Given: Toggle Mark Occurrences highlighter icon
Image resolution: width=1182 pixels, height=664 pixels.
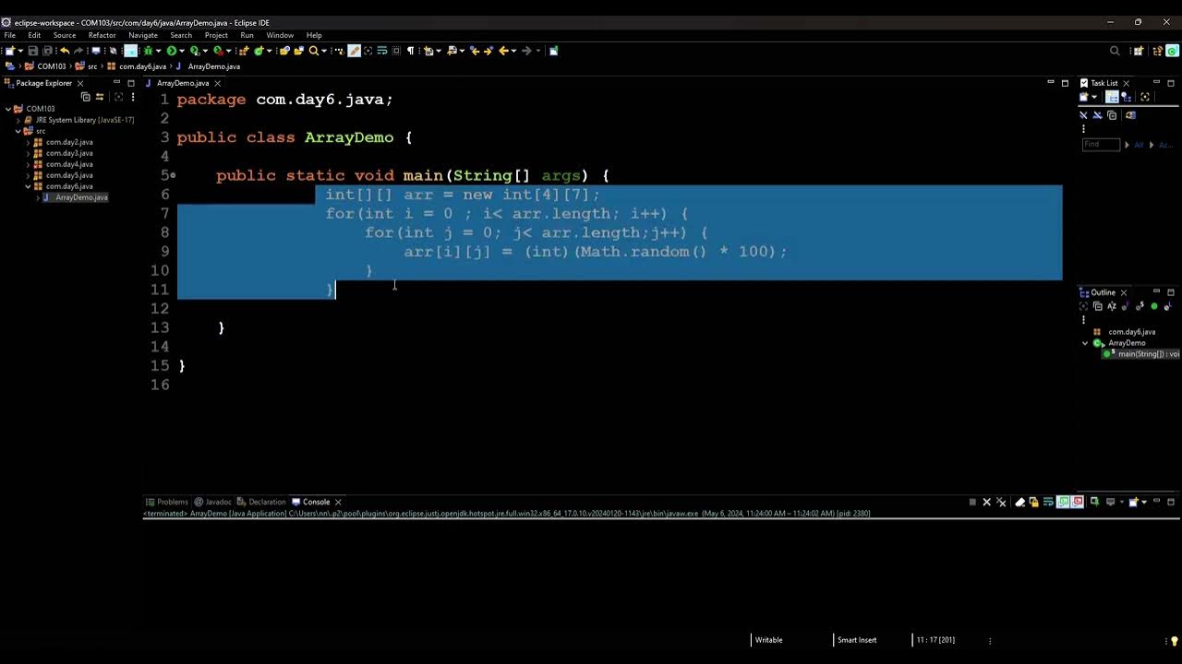Looking at the screenshot, I should click(x=354, y=51).
